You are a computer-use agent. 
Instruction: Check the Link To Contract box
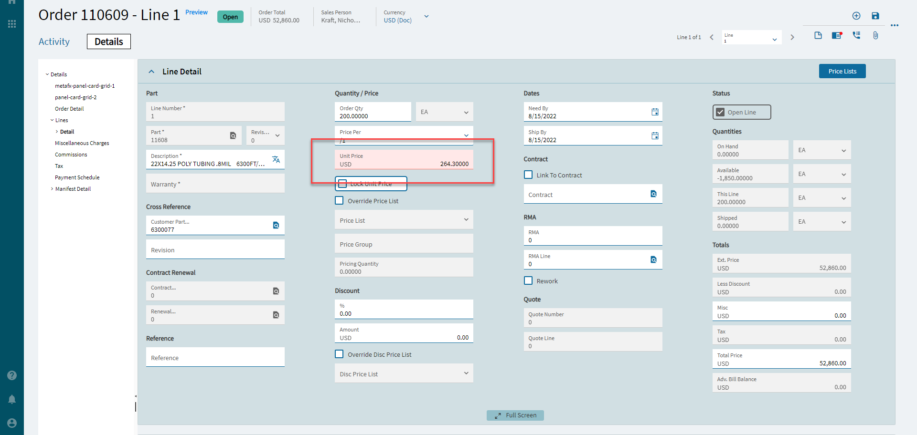[x=528, y=175]
